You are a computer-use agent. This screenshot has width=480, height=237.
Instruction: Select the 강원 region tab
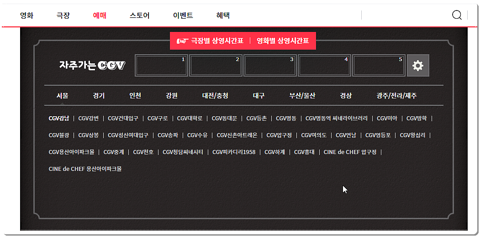click(x=171, y=96)
